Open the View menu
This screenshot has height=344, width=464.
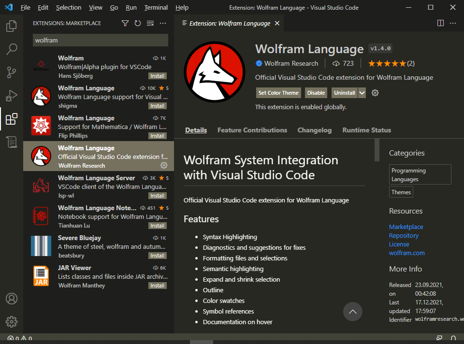coord(96,7)
